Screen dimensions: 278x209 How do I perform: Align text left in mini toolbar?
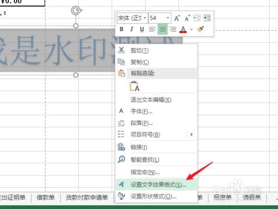(152, 29)
